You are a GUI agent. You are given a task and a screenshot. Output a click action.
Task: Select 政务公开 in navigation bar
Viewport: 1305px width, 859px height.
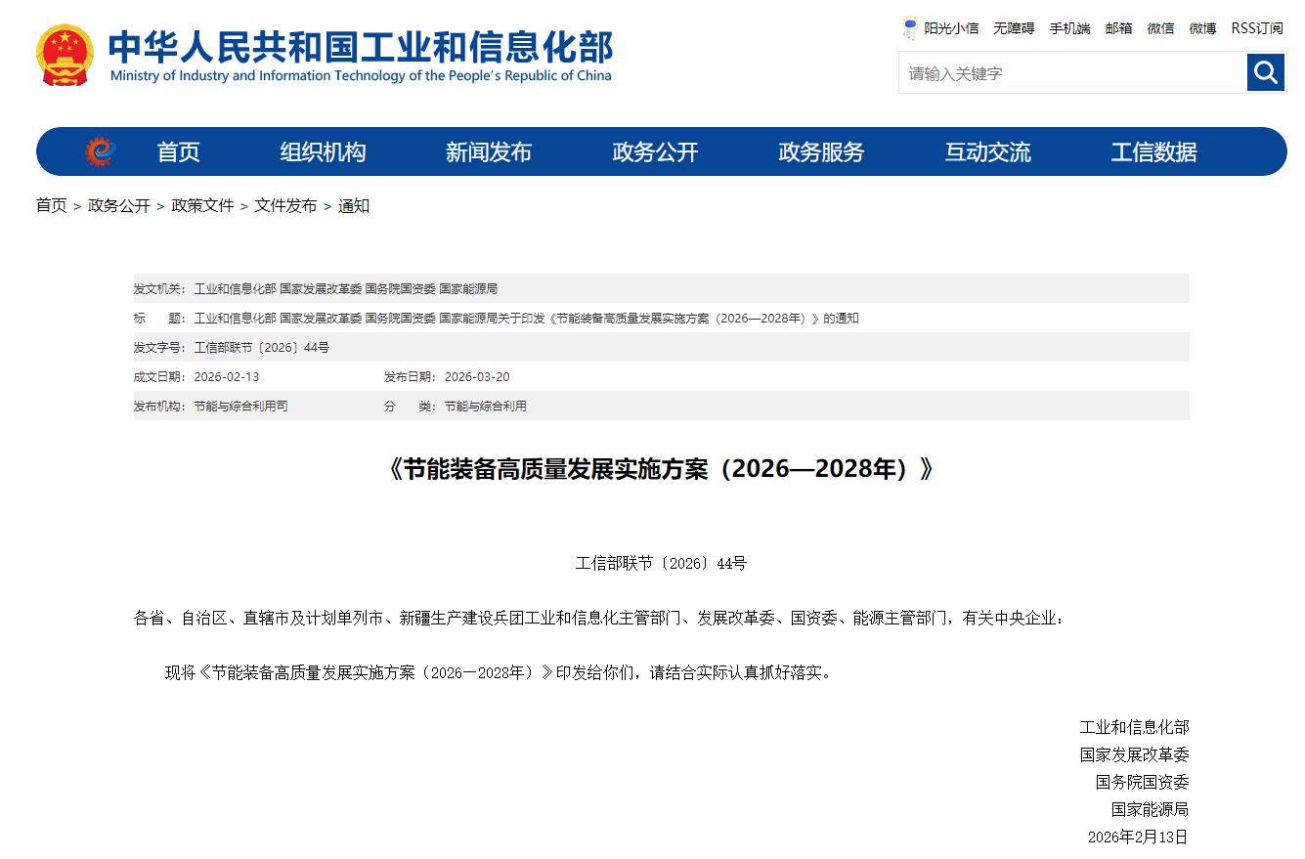click(655, 152)
